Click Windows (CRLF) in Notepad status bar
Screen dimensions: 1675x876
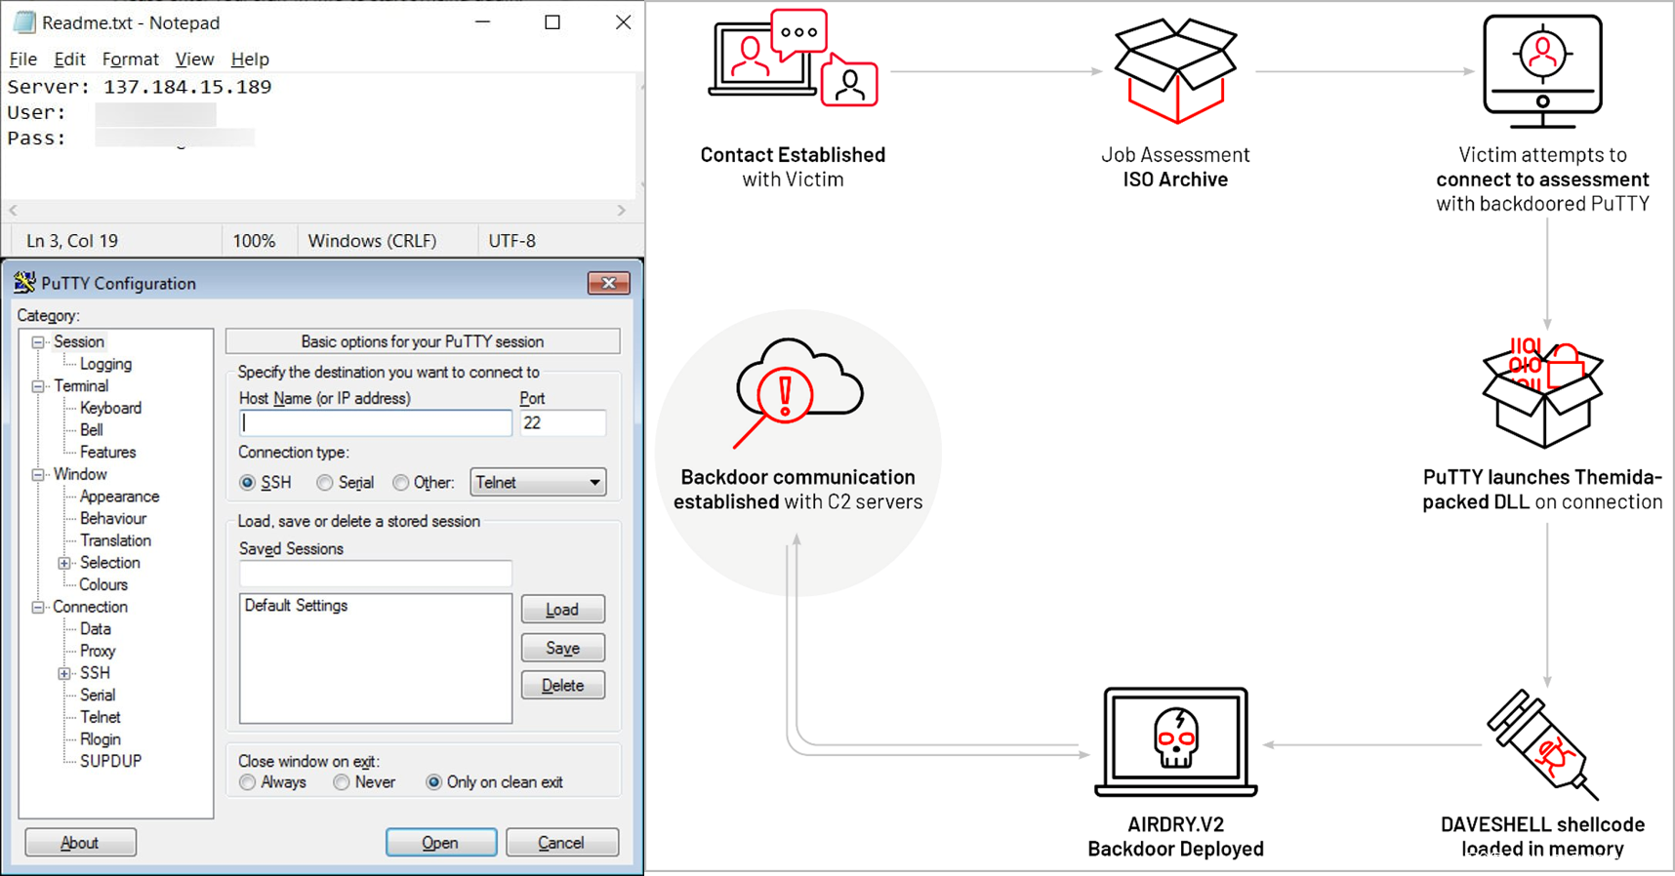[x=372, y=241]
